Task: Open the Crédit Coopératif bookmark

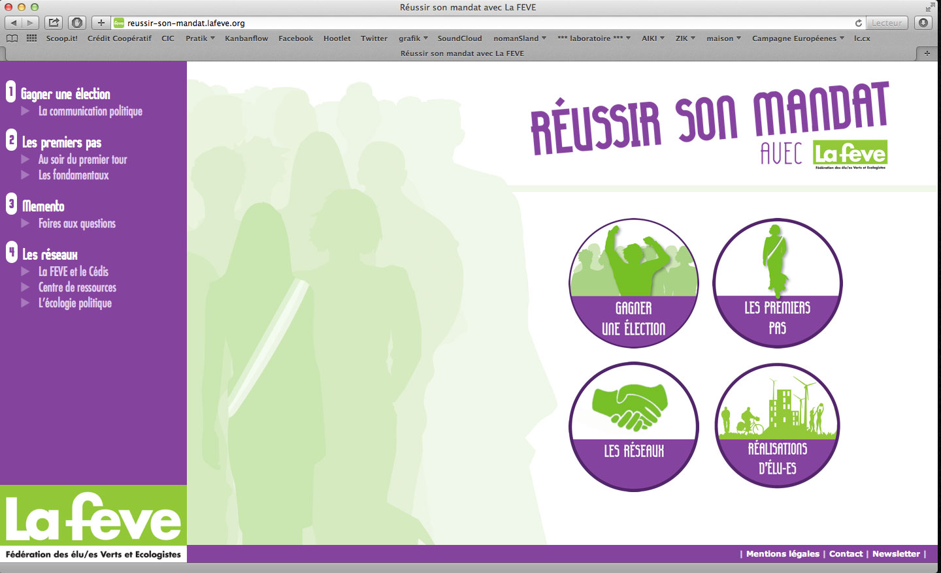Action: point(120,39)
